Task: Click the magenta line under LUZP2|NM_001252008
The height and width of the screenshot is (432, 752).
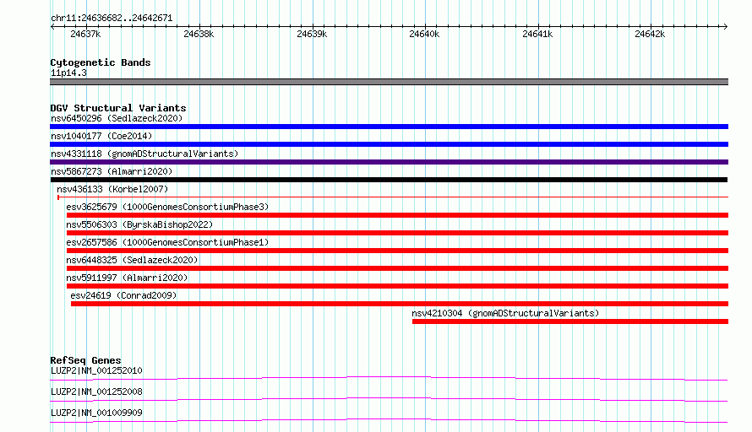Action: pyautogui.click(x=389, y=399)
